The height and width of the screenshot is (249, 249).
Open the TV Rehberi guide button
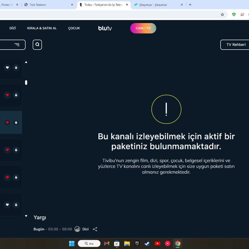[x=235, y=45]
